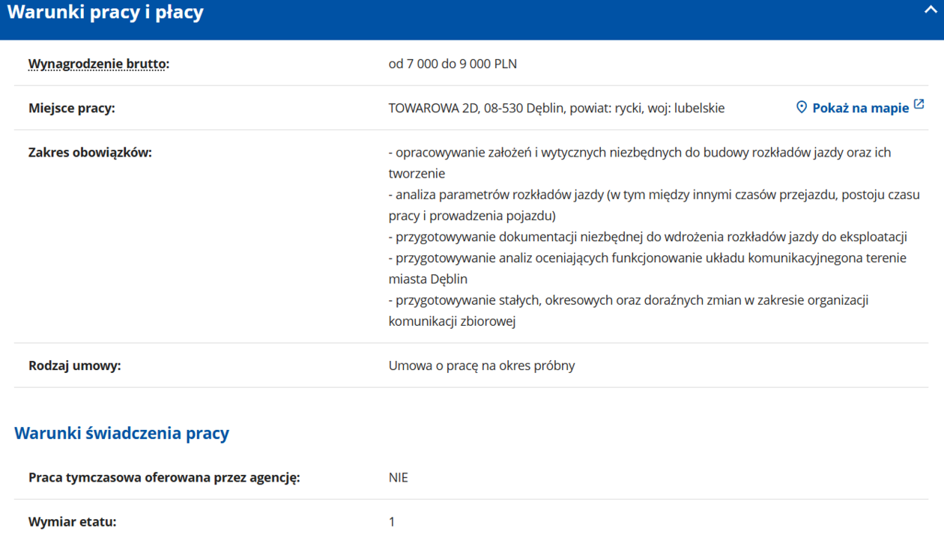Open the Pokaż na mapie link
The image size is (944, 534).
(x=860, y=108)
